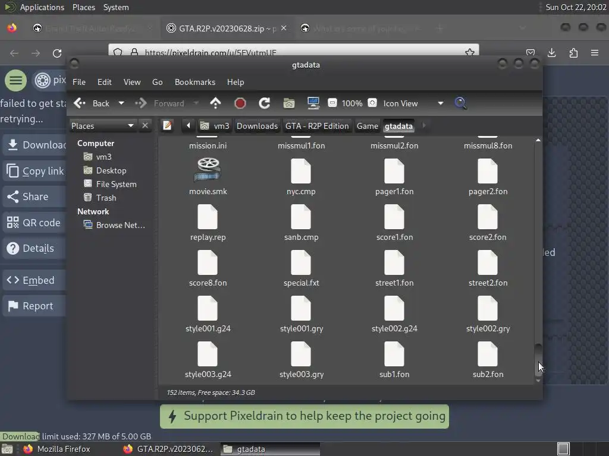This screenshot has height=456, width=609.
Task: Select the sanb.cmp file icon
Action: point(301,217)
